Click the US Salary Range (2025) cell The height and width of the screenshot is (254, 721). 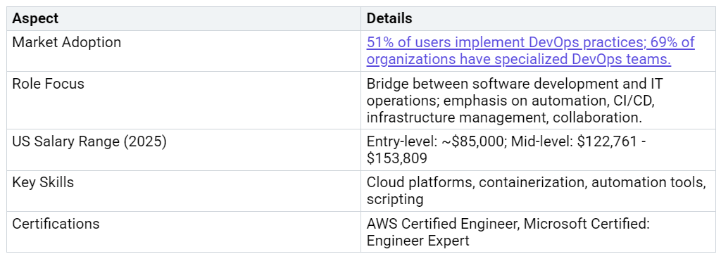click(184, 150)
